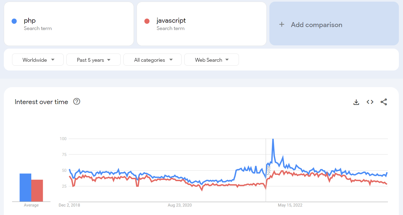
Task: Open the Interest over time help tooltip
Action: coord(77,101)
